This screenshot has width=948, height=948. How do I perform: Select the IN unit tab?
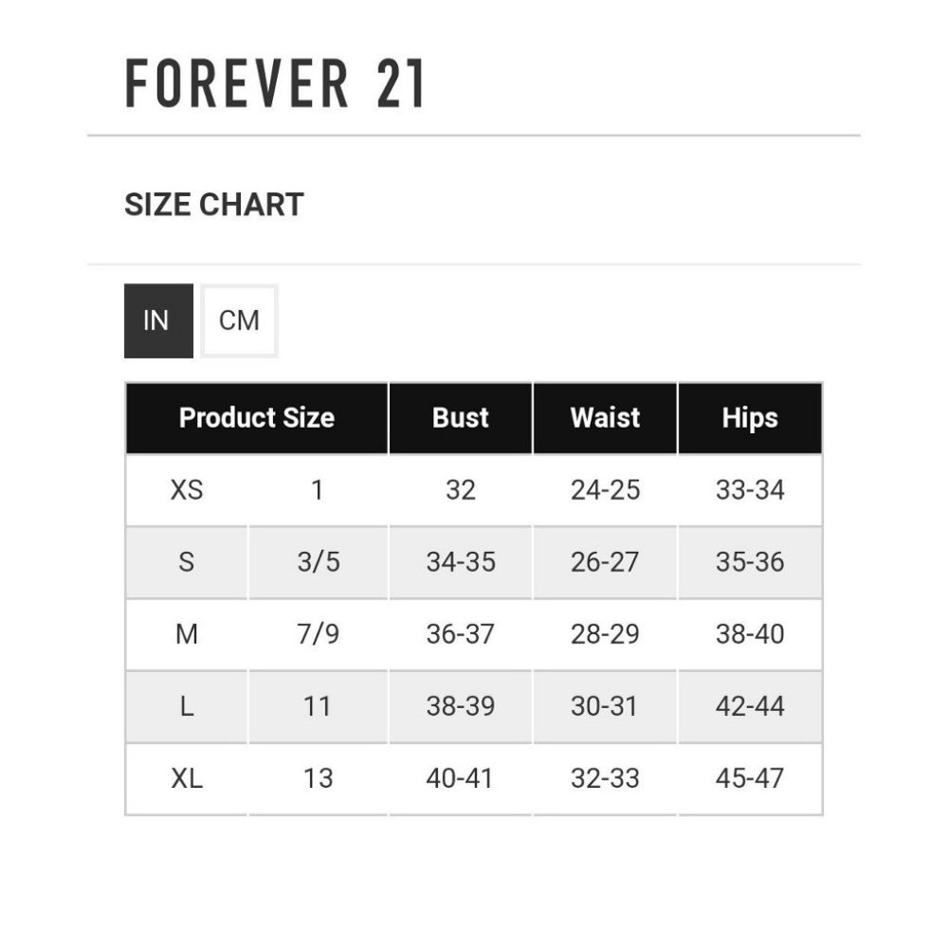pos(157,320)
